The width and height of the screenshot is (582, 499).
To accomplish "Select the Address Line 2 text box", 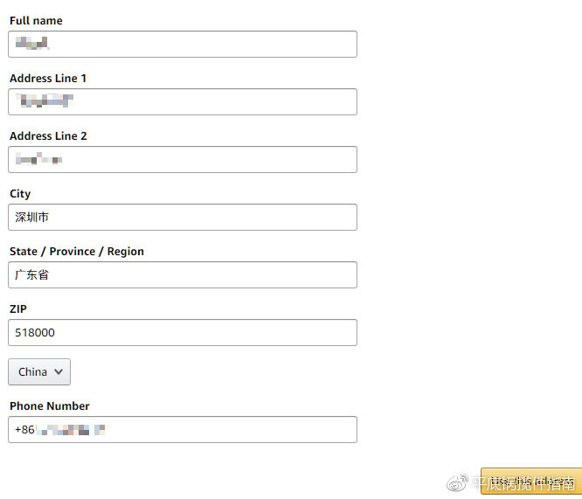I will pyautogui.click(x=183, y=160).
